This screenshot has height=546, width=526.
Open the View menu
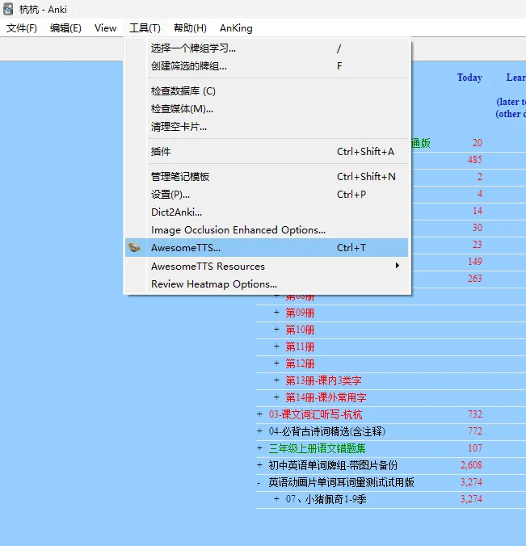(105, 28)
